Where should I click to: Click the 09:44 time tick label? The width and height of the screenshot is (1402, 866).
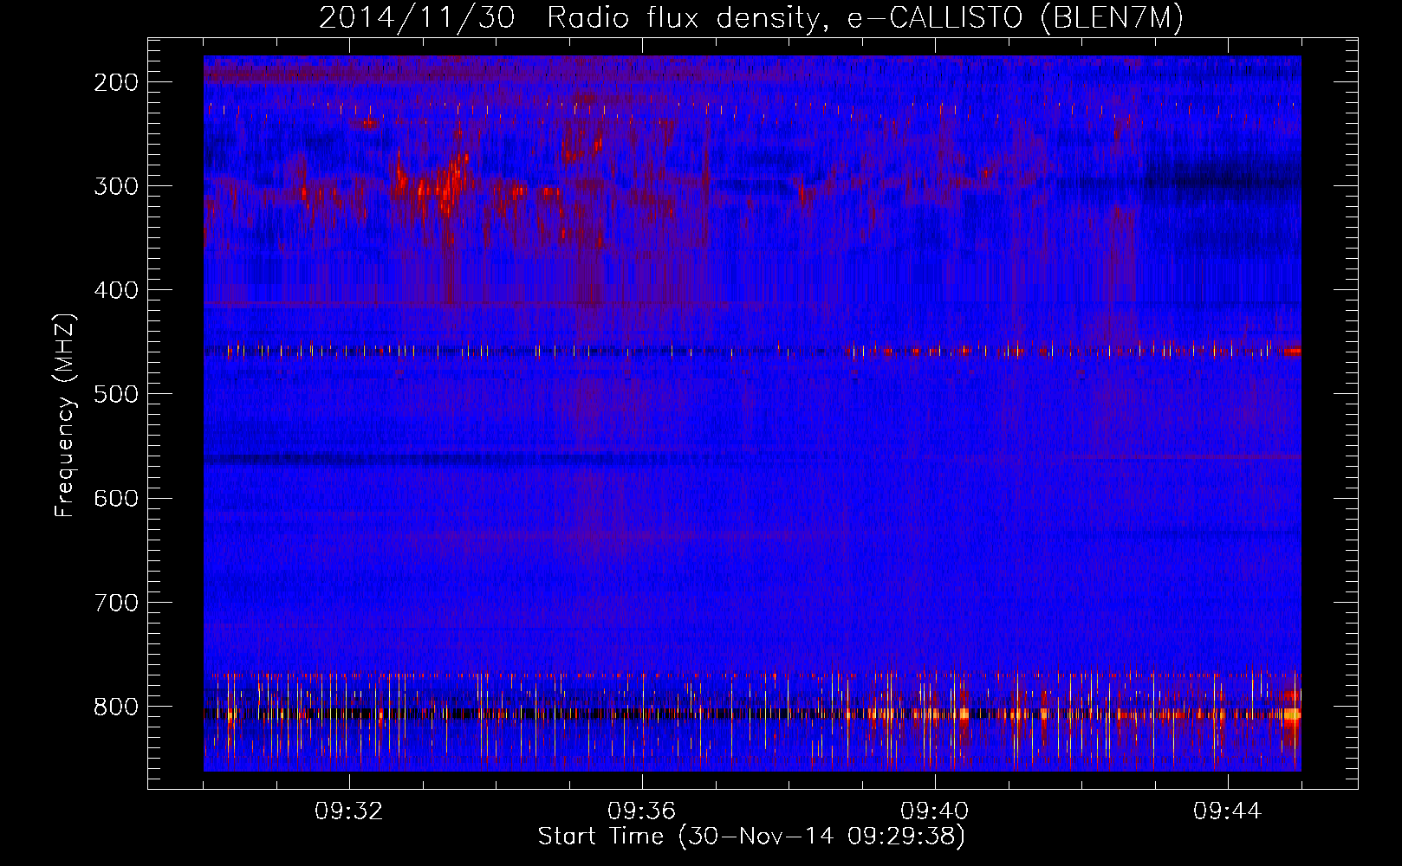tap(1228, 811)
